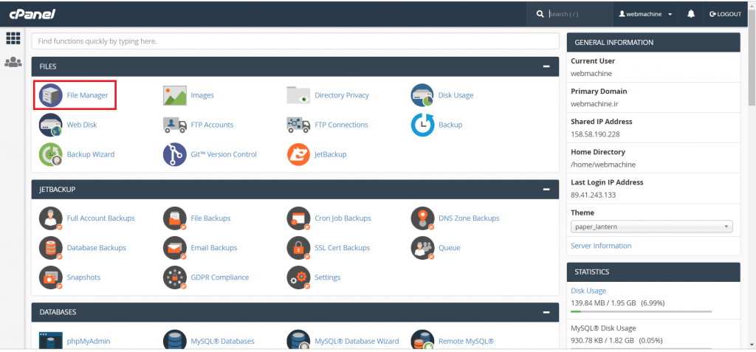756x352 pixels.
Task: Click the File Manager text link
Action: (88, 95)
